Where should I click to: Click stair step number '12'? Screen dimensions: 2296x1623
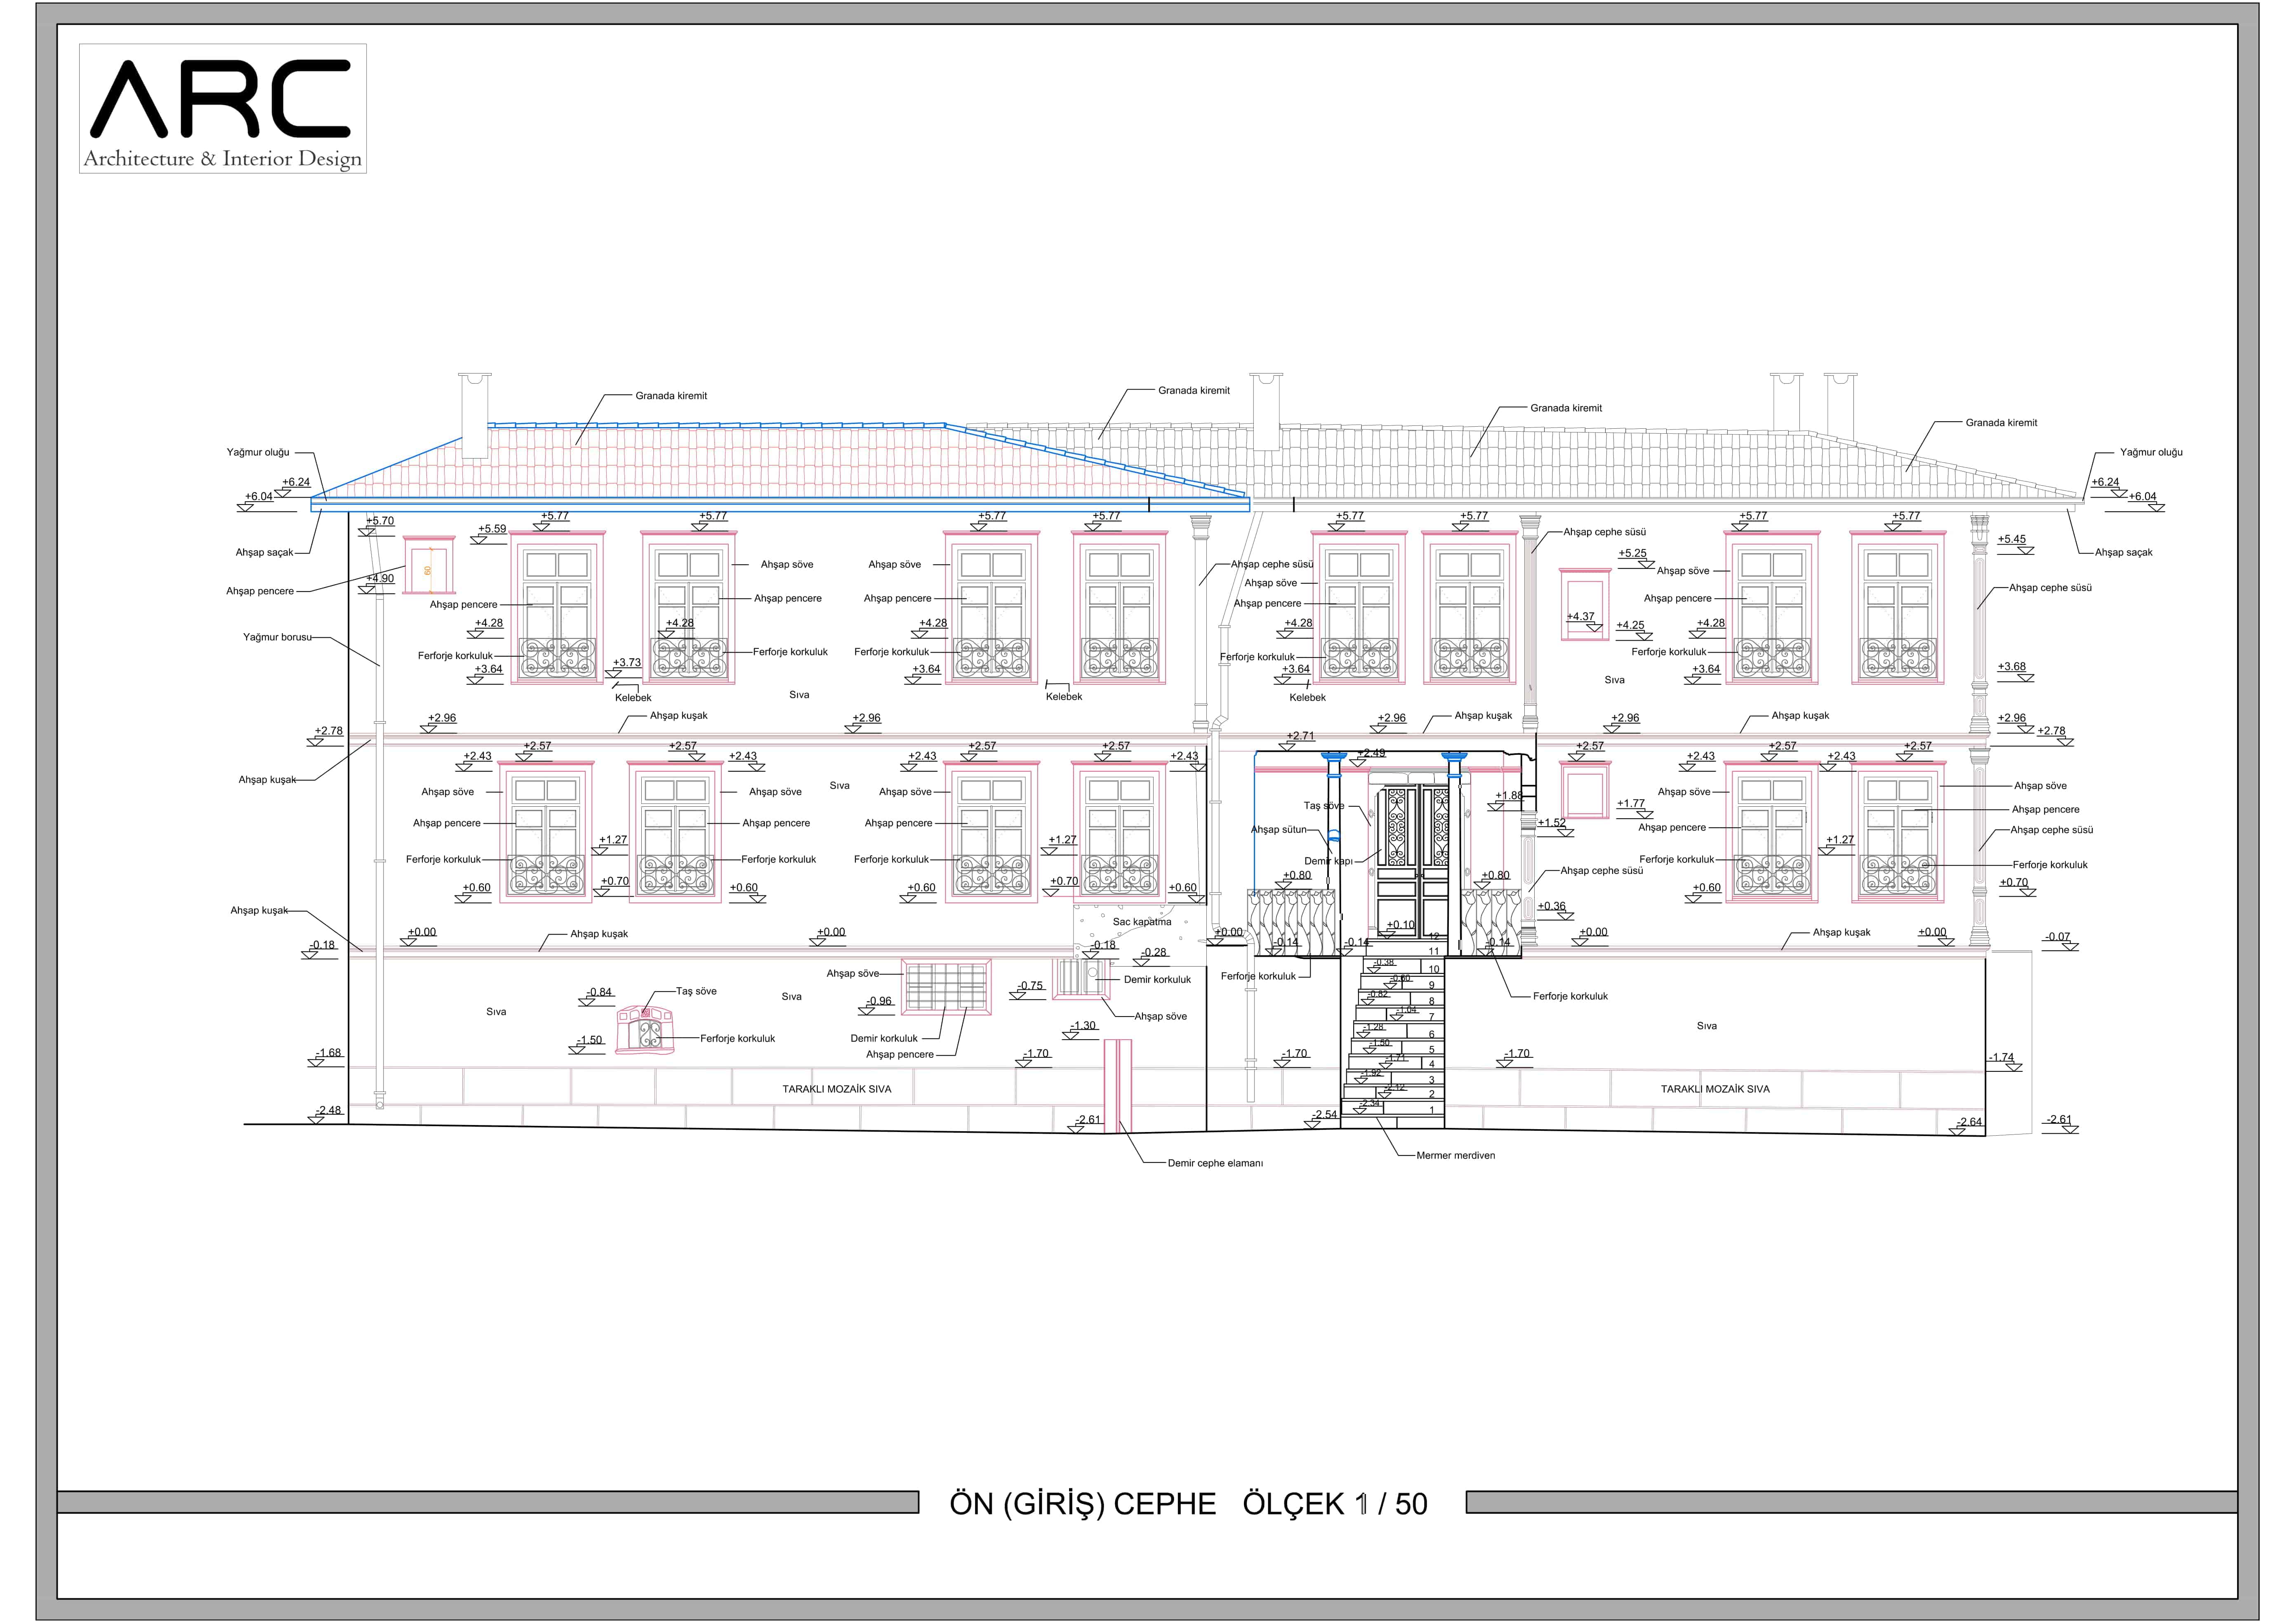coord(1433,937)
